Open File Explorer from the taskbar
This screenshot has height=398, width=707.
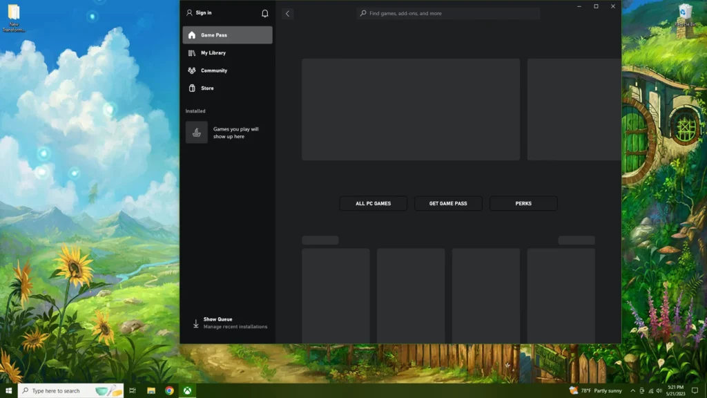pos(151,391)
